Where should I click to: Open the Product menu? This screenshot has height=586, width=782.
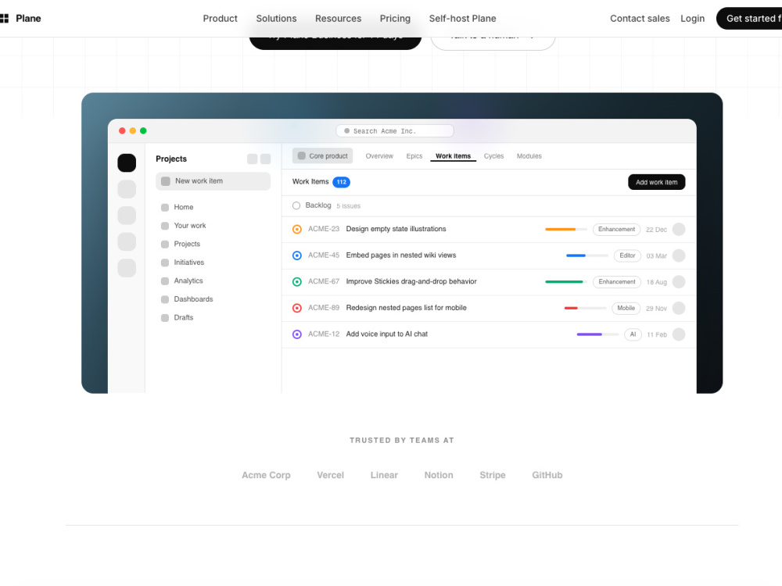tap(220, 19)
